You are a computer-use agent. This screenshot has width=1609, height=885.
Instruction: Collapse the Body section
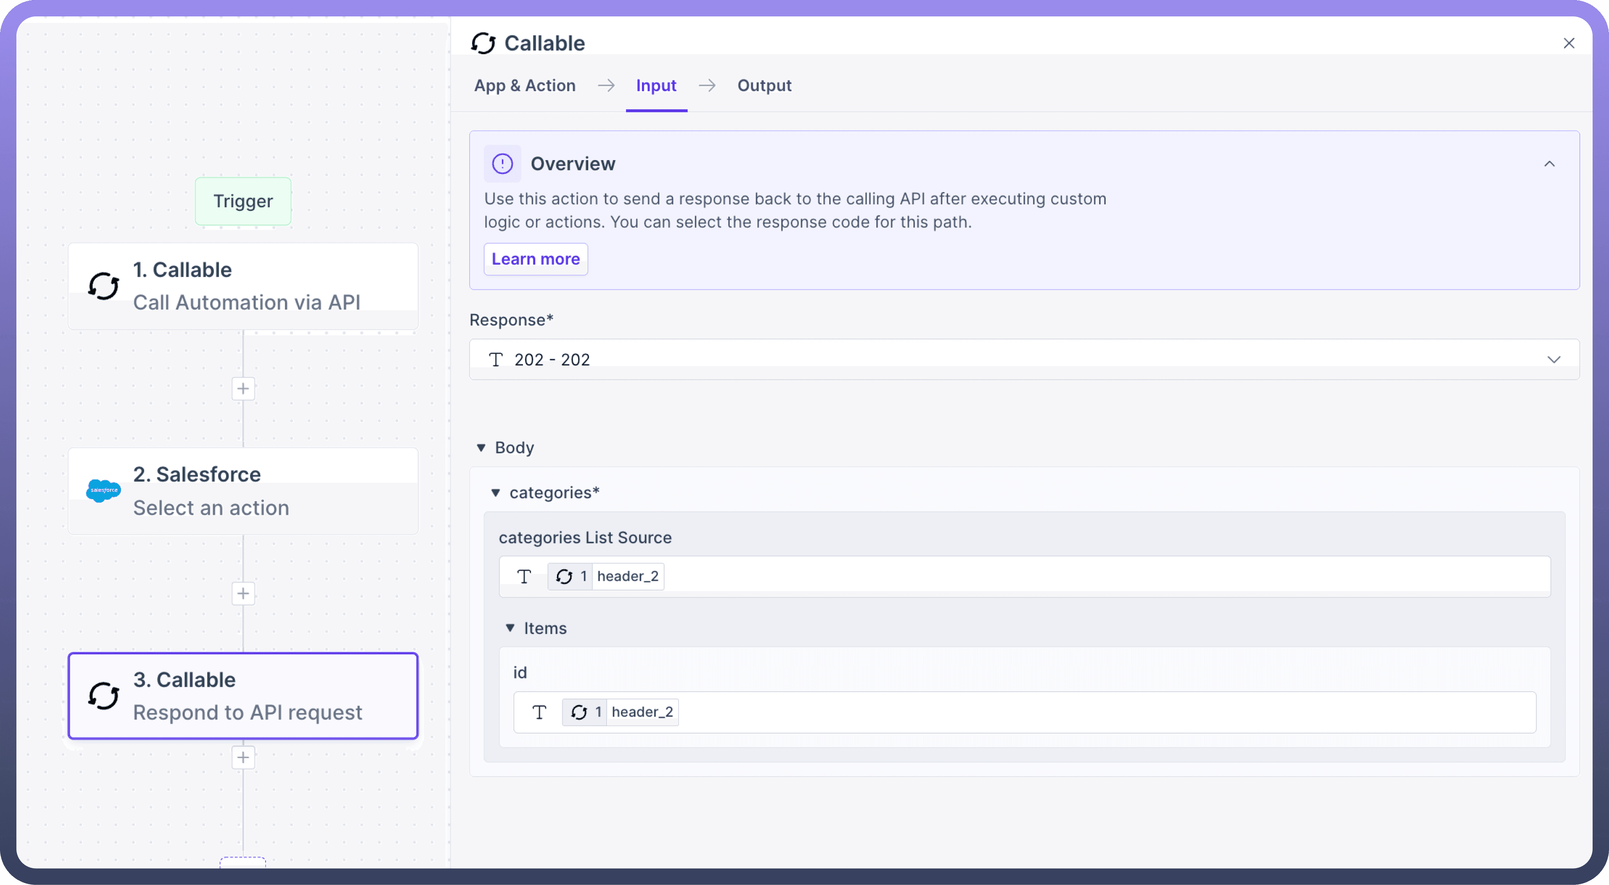pyautogui.click(x=481, y=448)
